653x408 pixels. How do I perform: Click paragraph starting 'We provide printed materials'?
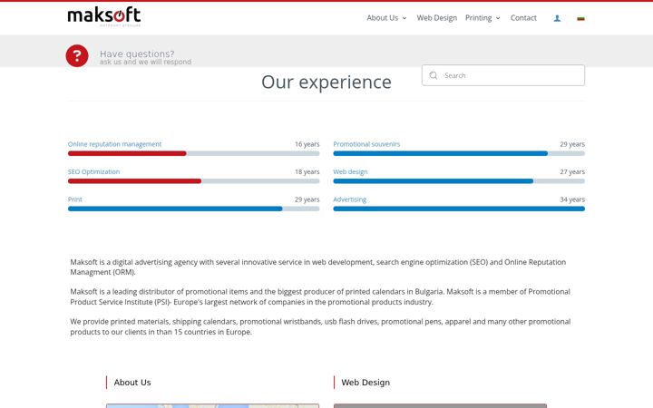click(320, 326)
